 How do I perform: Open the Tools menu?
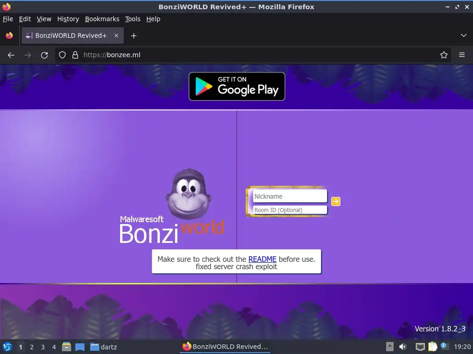(x=133, y=19)
